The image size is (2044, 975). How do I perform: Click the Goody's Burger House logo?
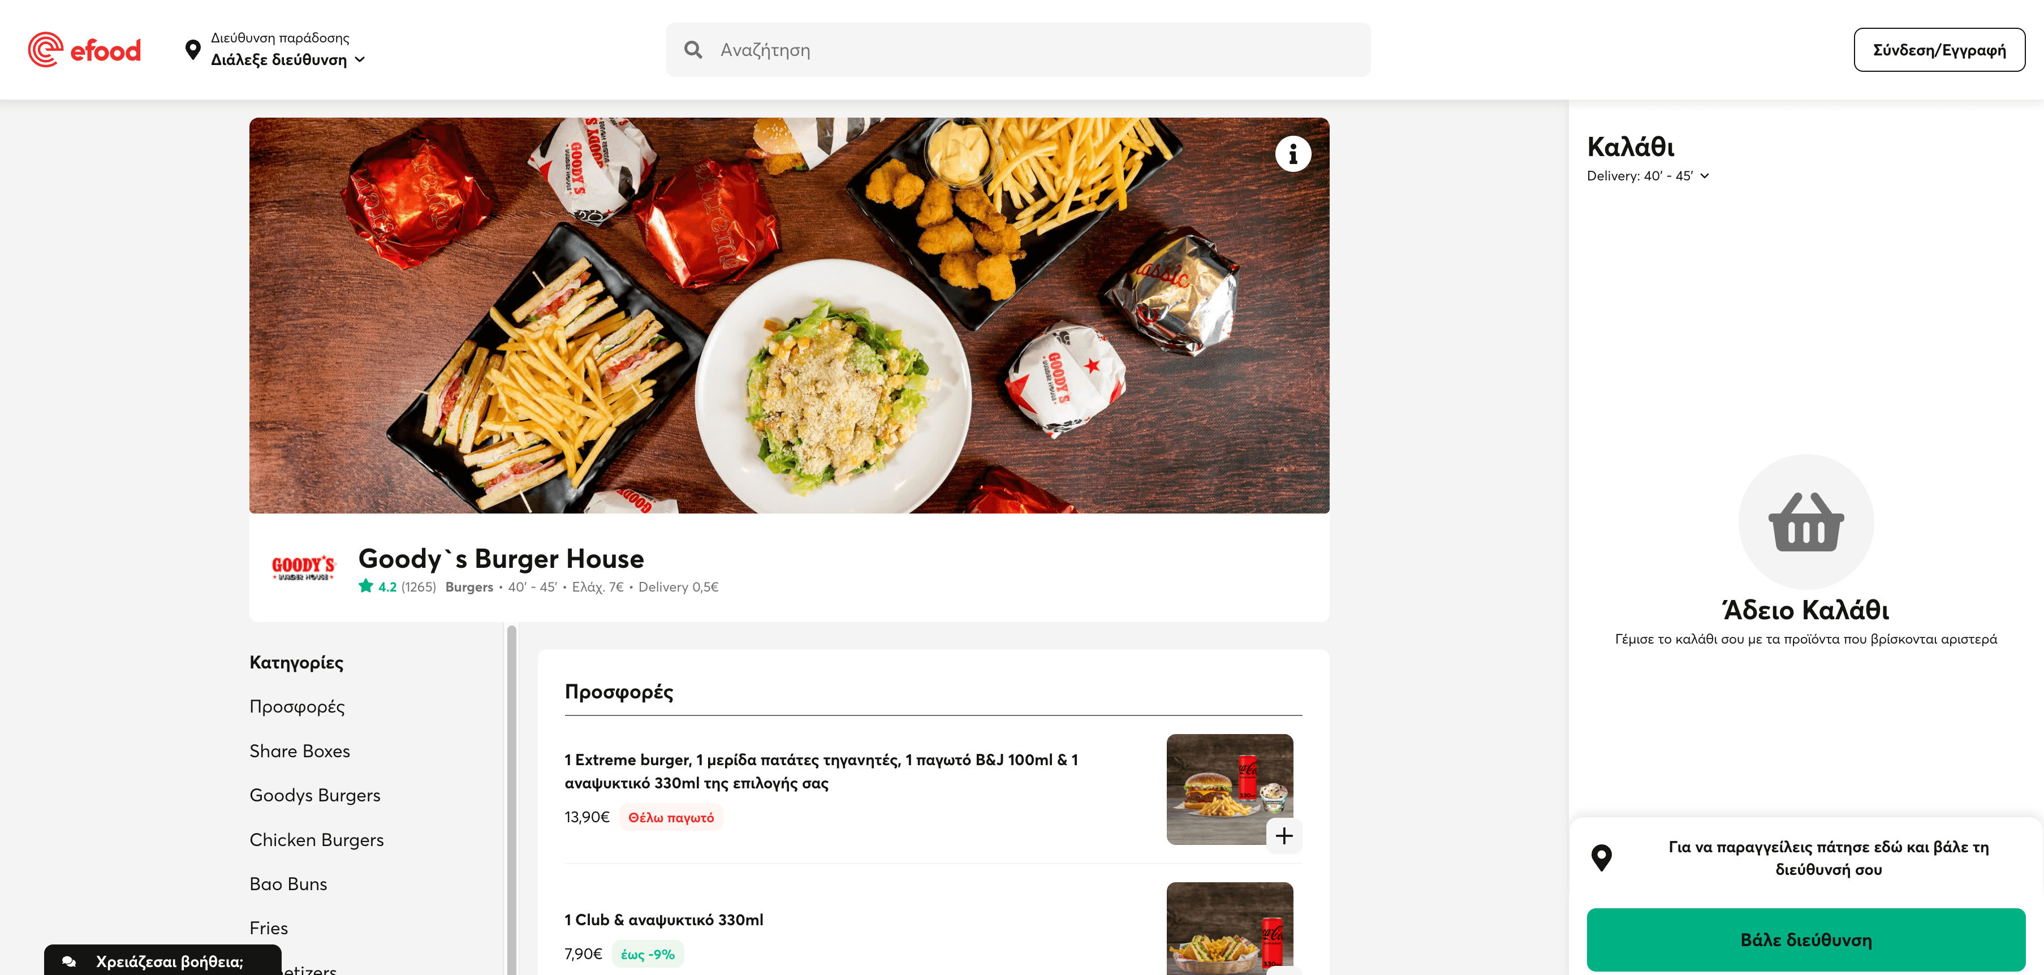[x=303, y=568]
